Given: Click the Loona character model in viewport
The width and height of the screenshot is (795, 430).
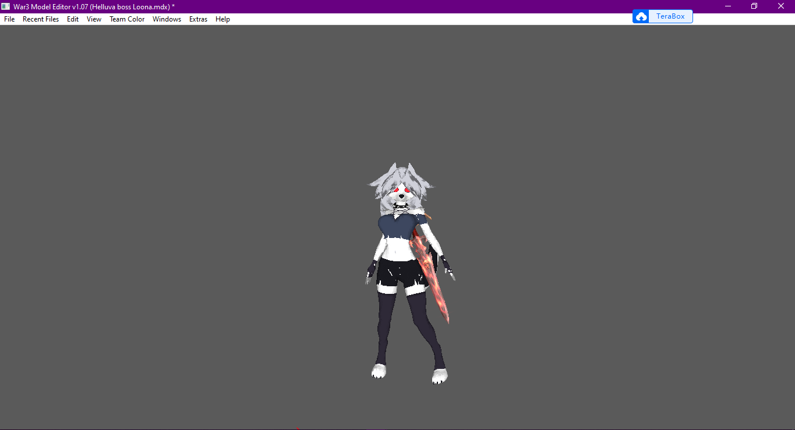Looking at the screenshot, I should [411, 273].
